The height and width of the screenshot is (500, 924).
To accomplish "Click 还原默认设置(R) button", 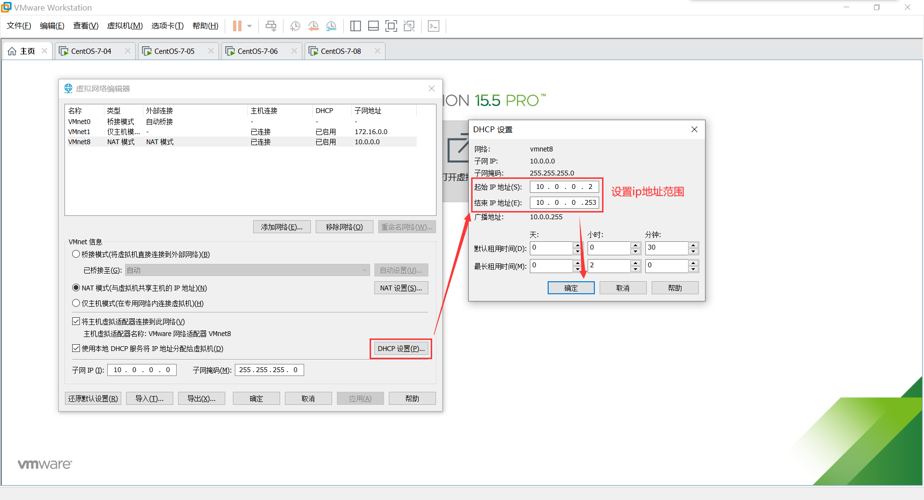I will 93,399.
